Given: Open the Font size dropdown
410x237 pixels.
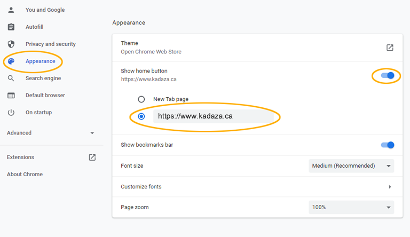Looking at the screenshot, I should point(351,166).
